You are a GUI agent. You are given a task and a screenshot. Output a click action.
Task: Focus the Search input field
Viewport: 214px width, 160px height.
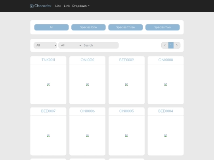click(100, 45)
